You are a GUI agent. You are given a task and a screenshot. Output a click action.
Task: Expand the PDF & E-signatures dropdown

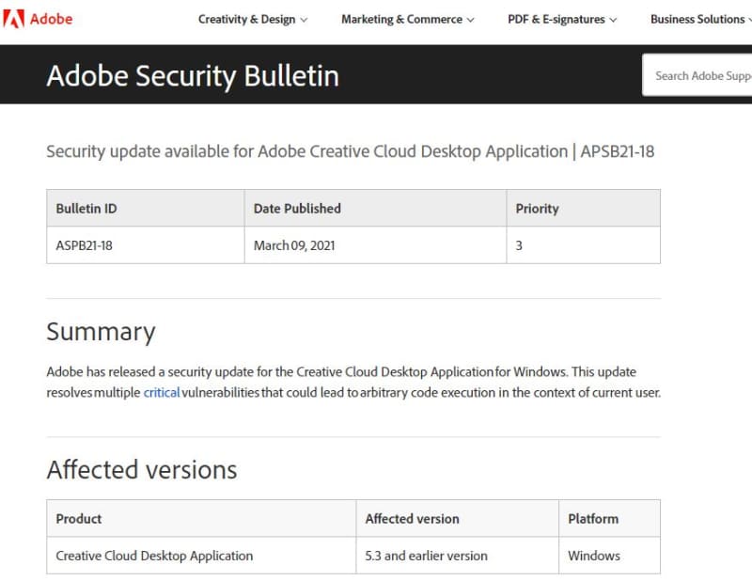[562, 20]
